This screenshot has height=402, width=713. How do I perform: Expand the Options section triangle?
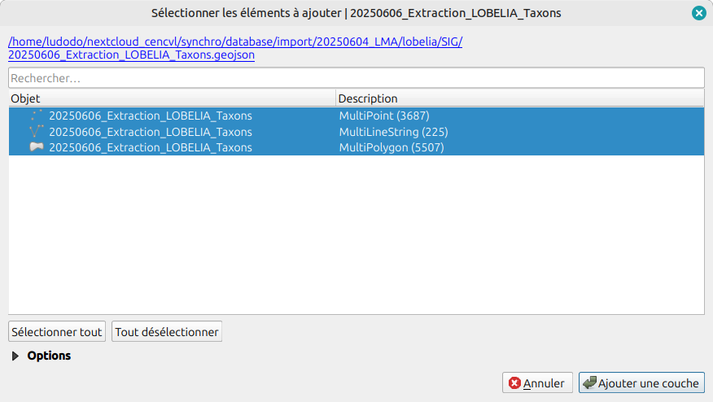[16, 356]
